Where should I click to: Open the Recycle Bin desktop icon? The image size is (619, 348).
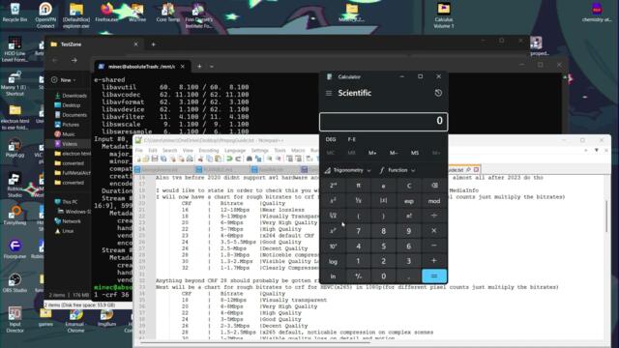[x=15, y=13]
